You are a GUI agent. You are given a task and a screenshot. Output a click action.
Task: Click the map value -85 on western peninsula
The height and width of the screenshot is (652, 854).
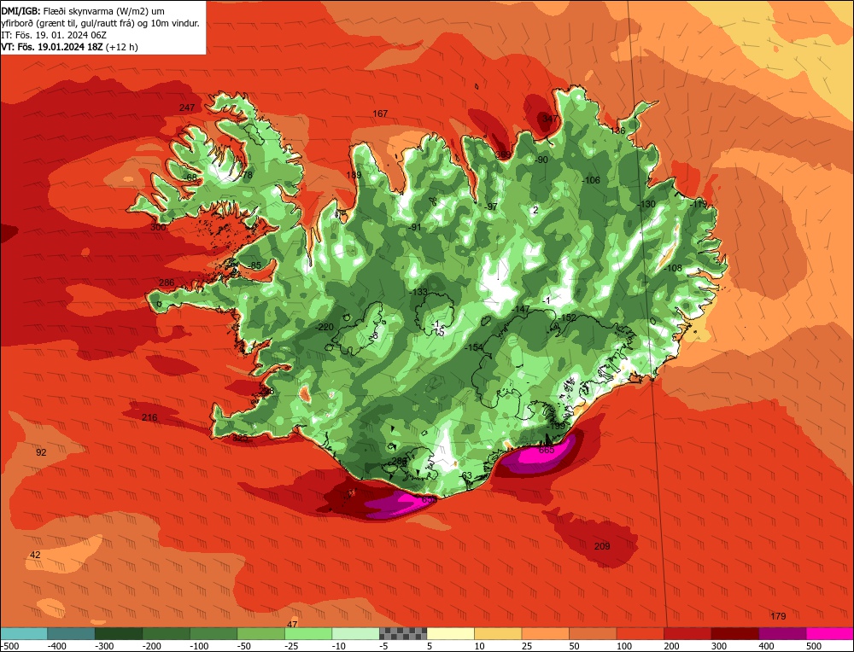click(254, 265)
